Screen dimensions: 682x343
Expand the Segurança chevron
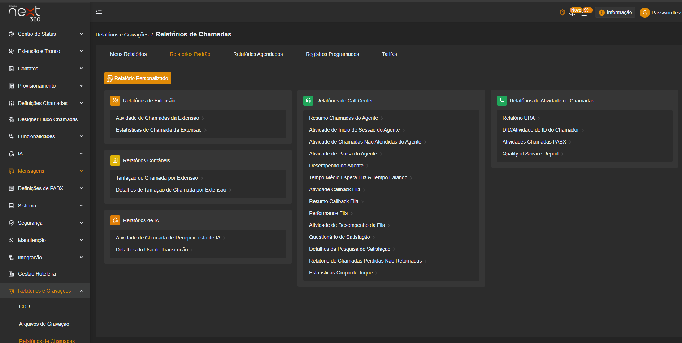pos(81,223)
